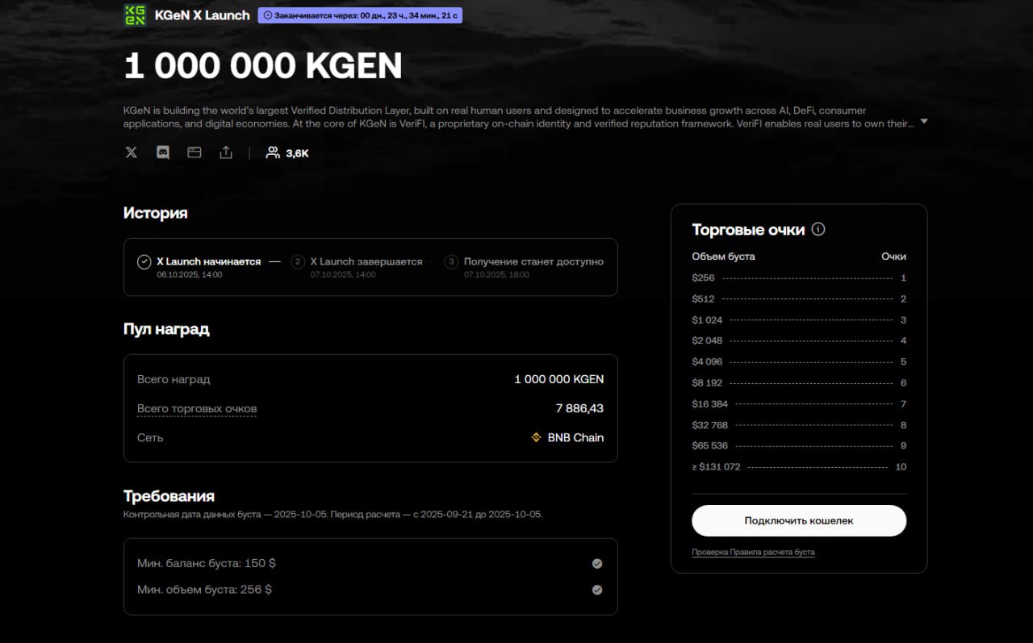Open the KGeN X (Twitter) profile icon
1033x643 pixels.
point(132,152)
